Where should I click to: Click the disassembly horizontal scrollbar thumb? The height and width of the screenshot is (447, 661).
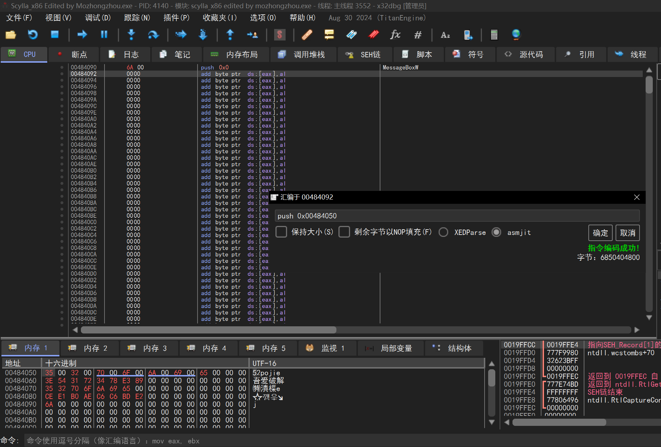pyautogui.click(x=208, y=330)
